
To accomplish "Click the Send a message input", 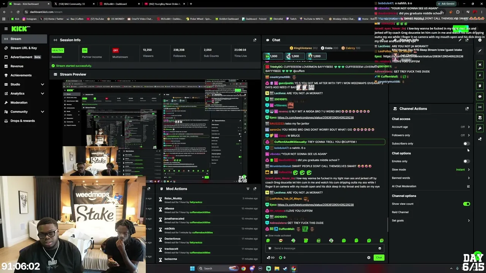I will pos(325,248).
